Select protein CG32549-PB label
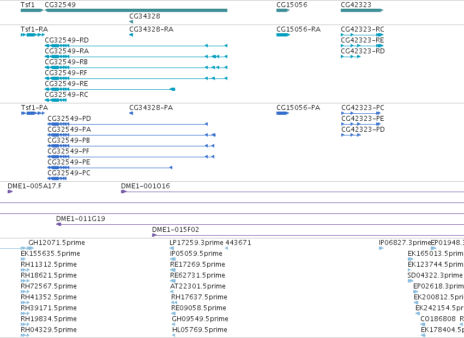This screenshot has width=464, height=338. point(69,140)
